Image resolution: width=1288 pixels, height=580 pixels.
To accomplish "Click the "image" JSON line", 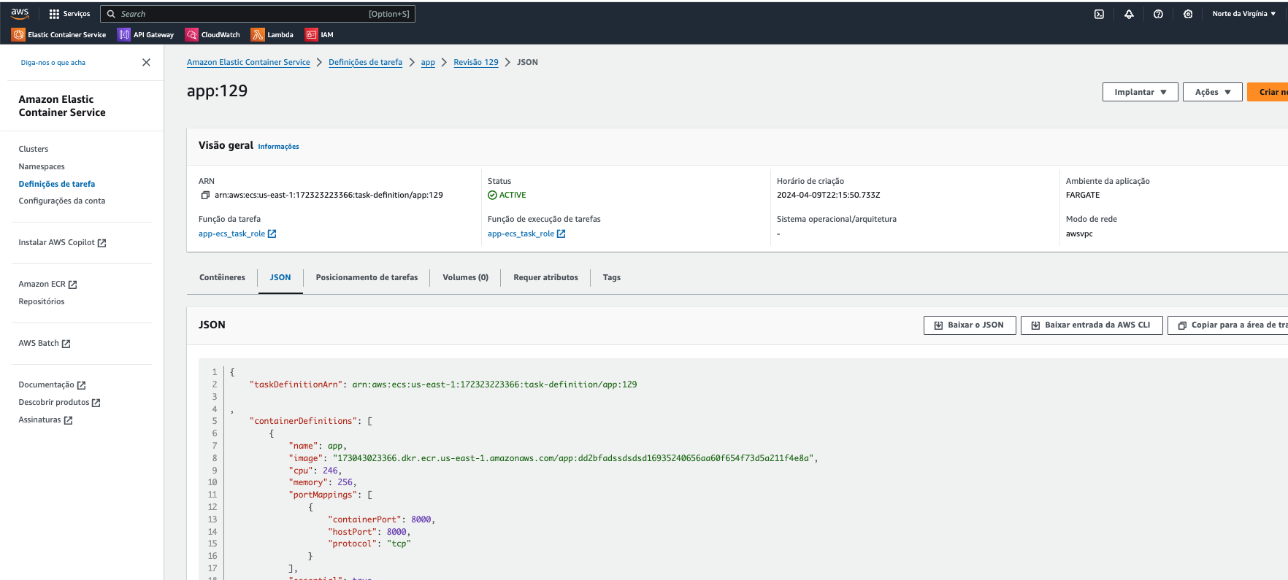I will 553,458.
